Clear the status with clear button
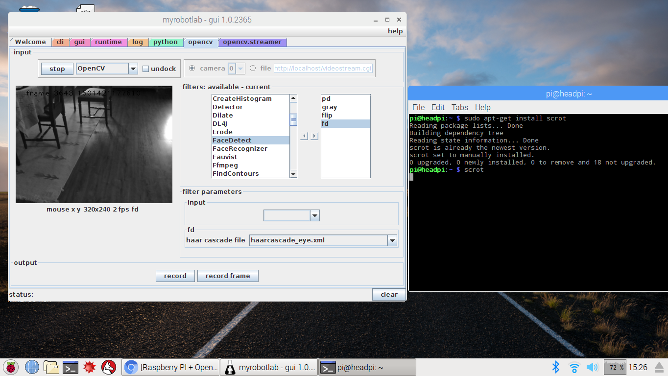Viewport: 668px width, 376px height. click(389, 294)
